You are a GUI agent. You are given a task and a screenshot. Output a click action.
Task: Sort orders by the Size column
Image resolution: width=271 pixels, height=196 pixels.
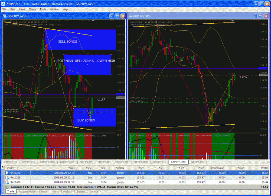click(x=100, y=168)
